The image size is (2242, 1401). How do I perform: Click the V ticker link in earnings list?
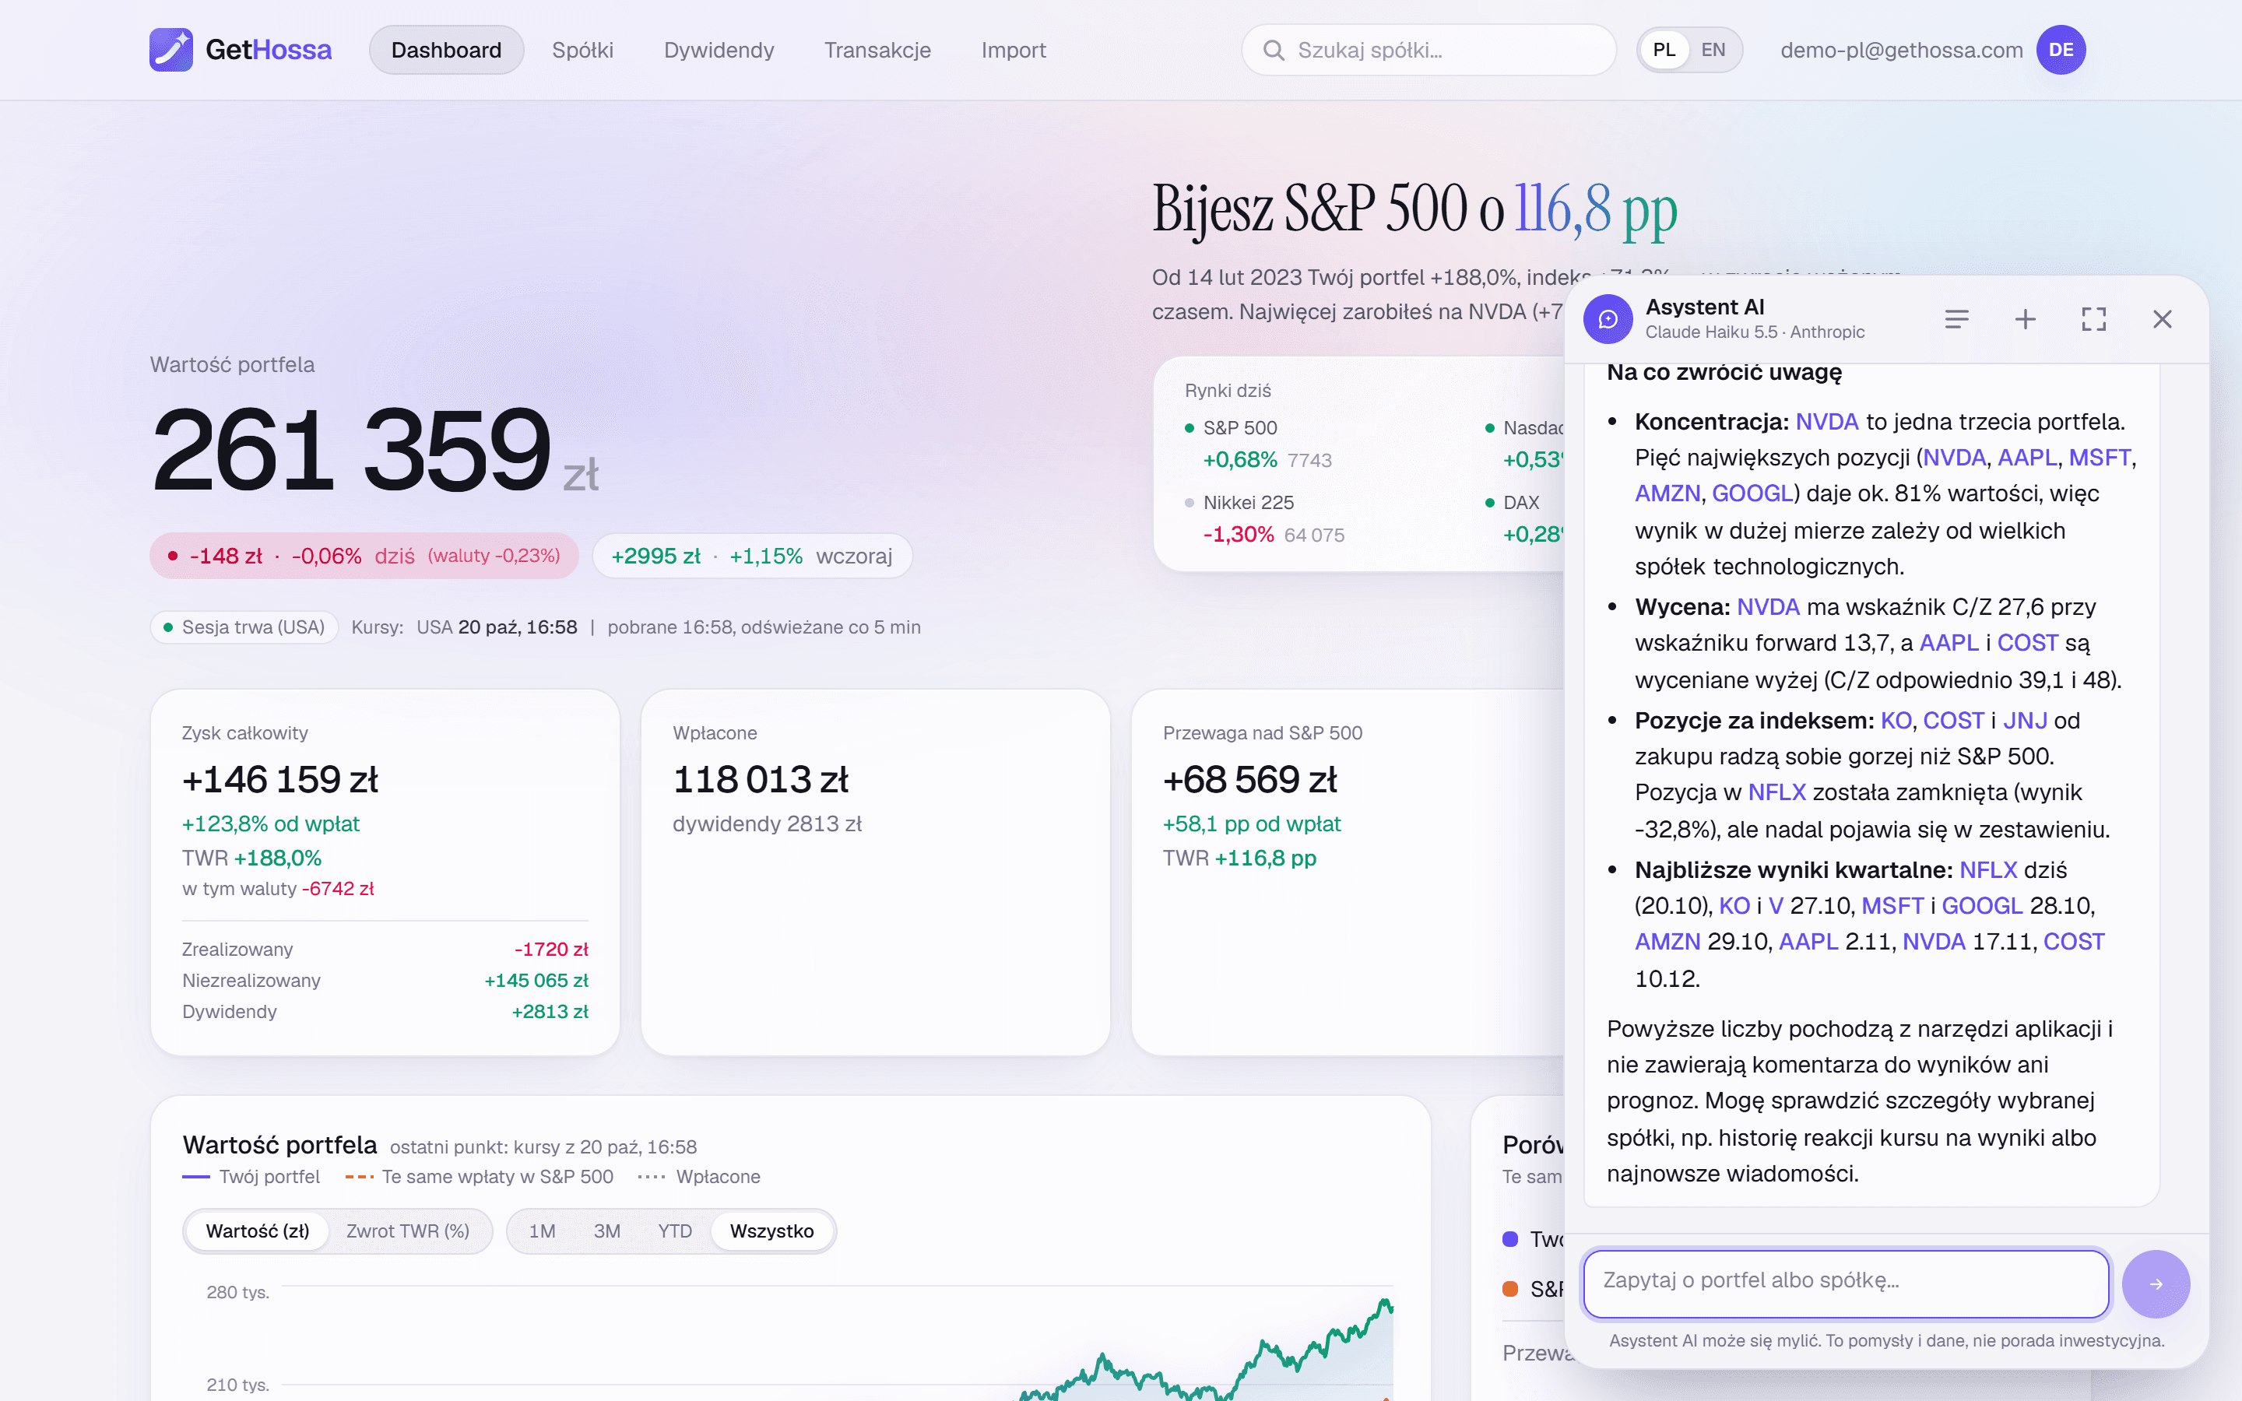point(1775,905)
